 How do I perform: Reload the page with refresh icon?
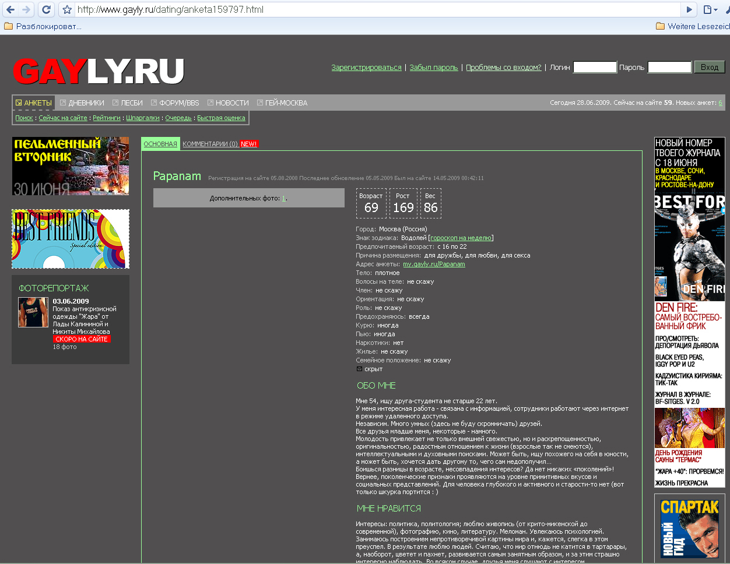tap(47, 9)
